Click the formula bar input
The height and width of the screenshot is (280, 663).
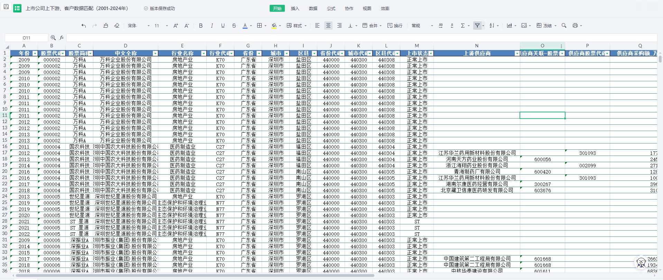[362, 38]
